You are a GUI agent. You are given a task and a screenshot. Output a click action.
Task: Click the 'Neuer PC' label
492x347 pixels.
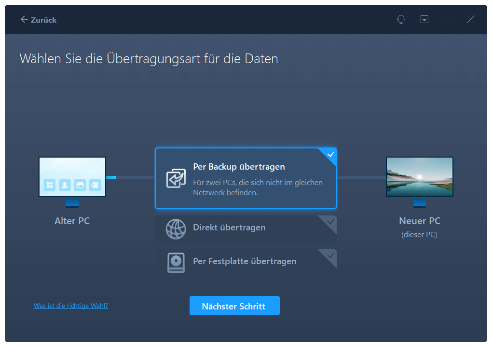click(x=420, y=221)
